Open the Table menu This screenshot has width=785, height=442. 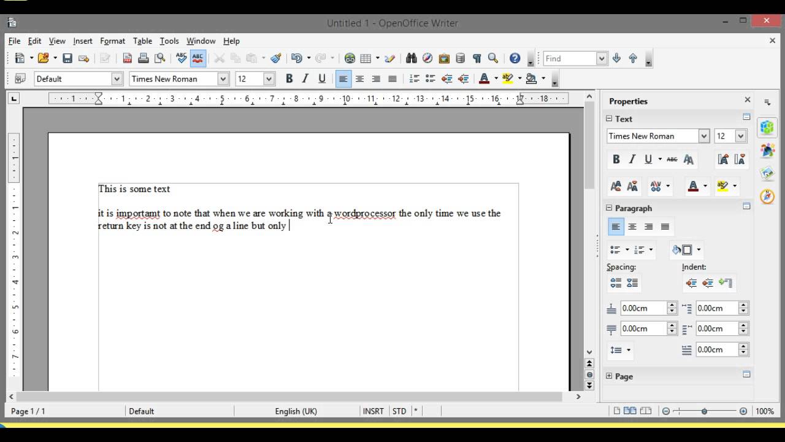142,41
